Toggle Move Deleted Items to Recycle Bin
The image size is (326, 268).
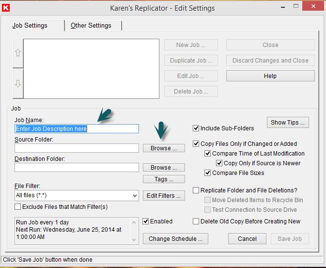tap(207, 200)
